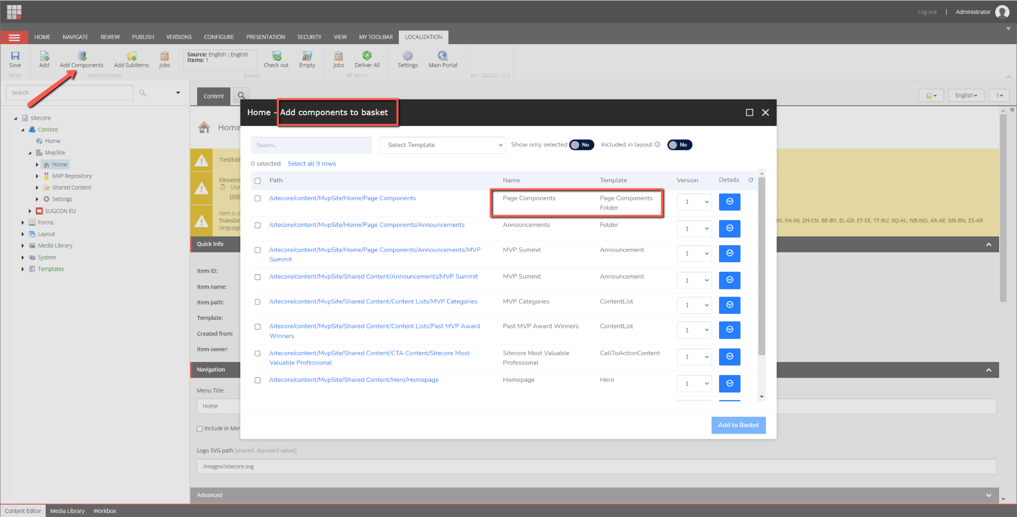Click the red hamburger menu button
The height and width of the screenshot is (517, 1017).
[14, 37]
